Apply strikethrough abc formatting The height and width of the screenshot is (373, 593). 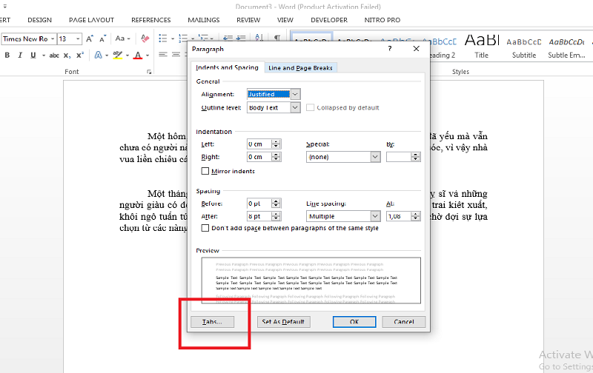[x=54, y=55]
